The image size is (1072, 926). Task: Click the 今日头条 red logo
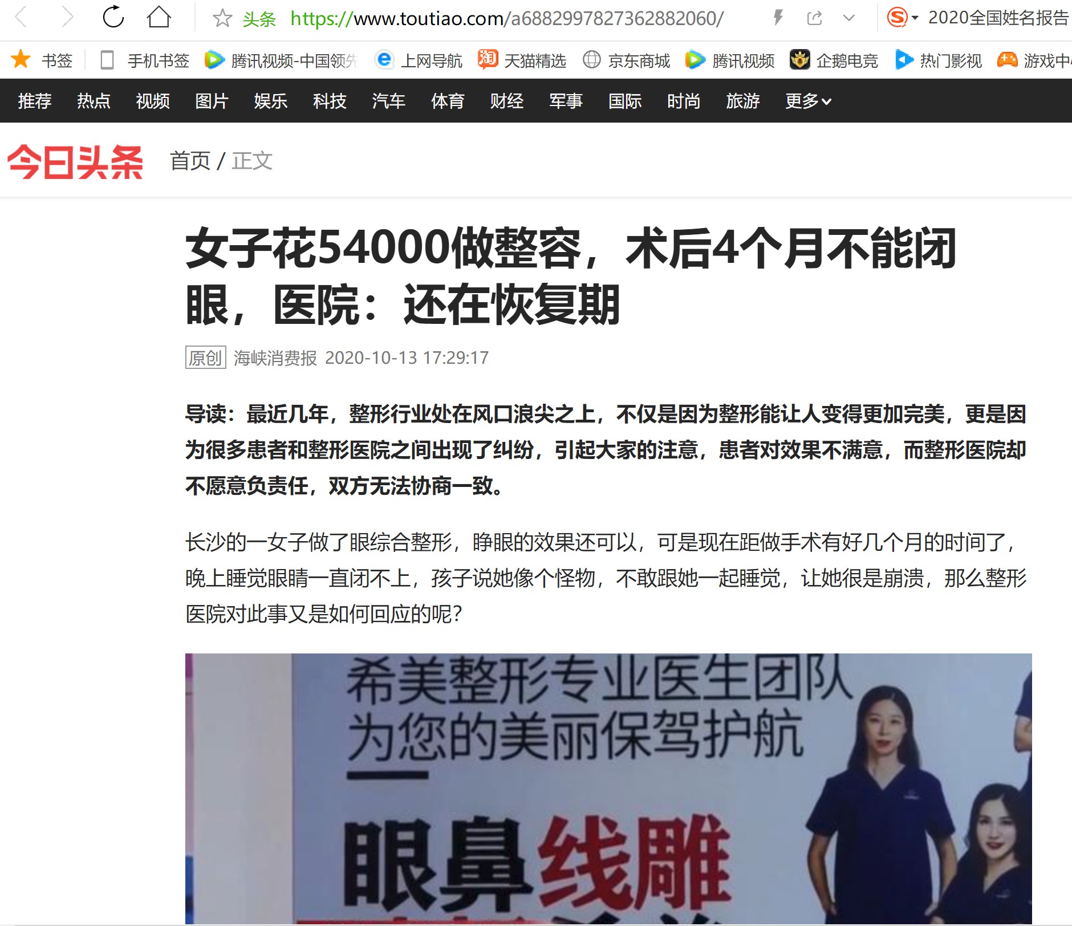75,162
